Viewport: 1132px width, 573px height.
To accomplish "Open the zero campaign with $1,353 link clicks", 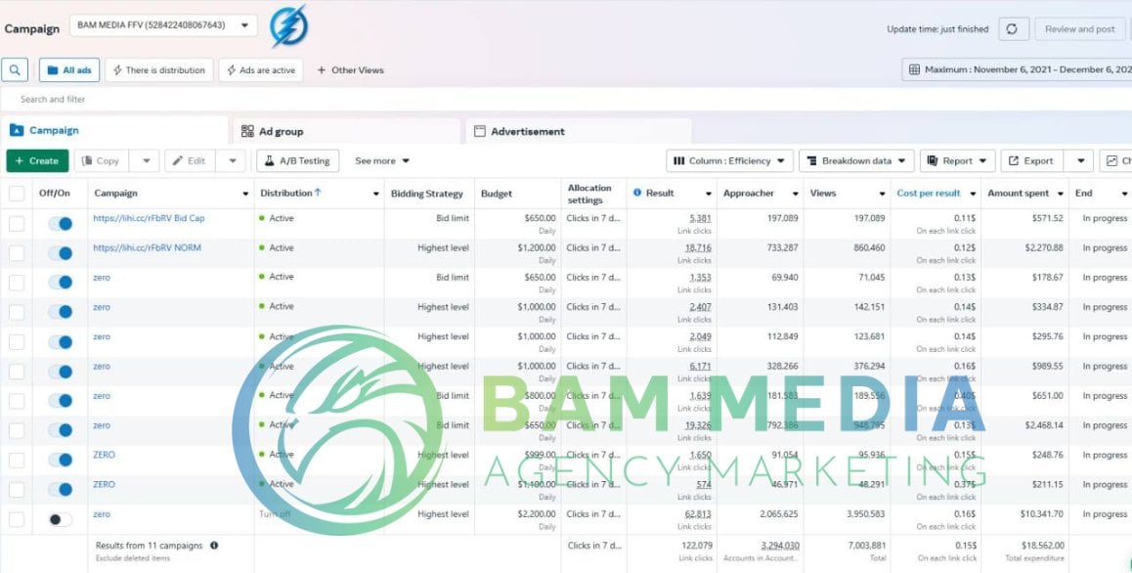I will pyautogui.click(x=102, y=278).
